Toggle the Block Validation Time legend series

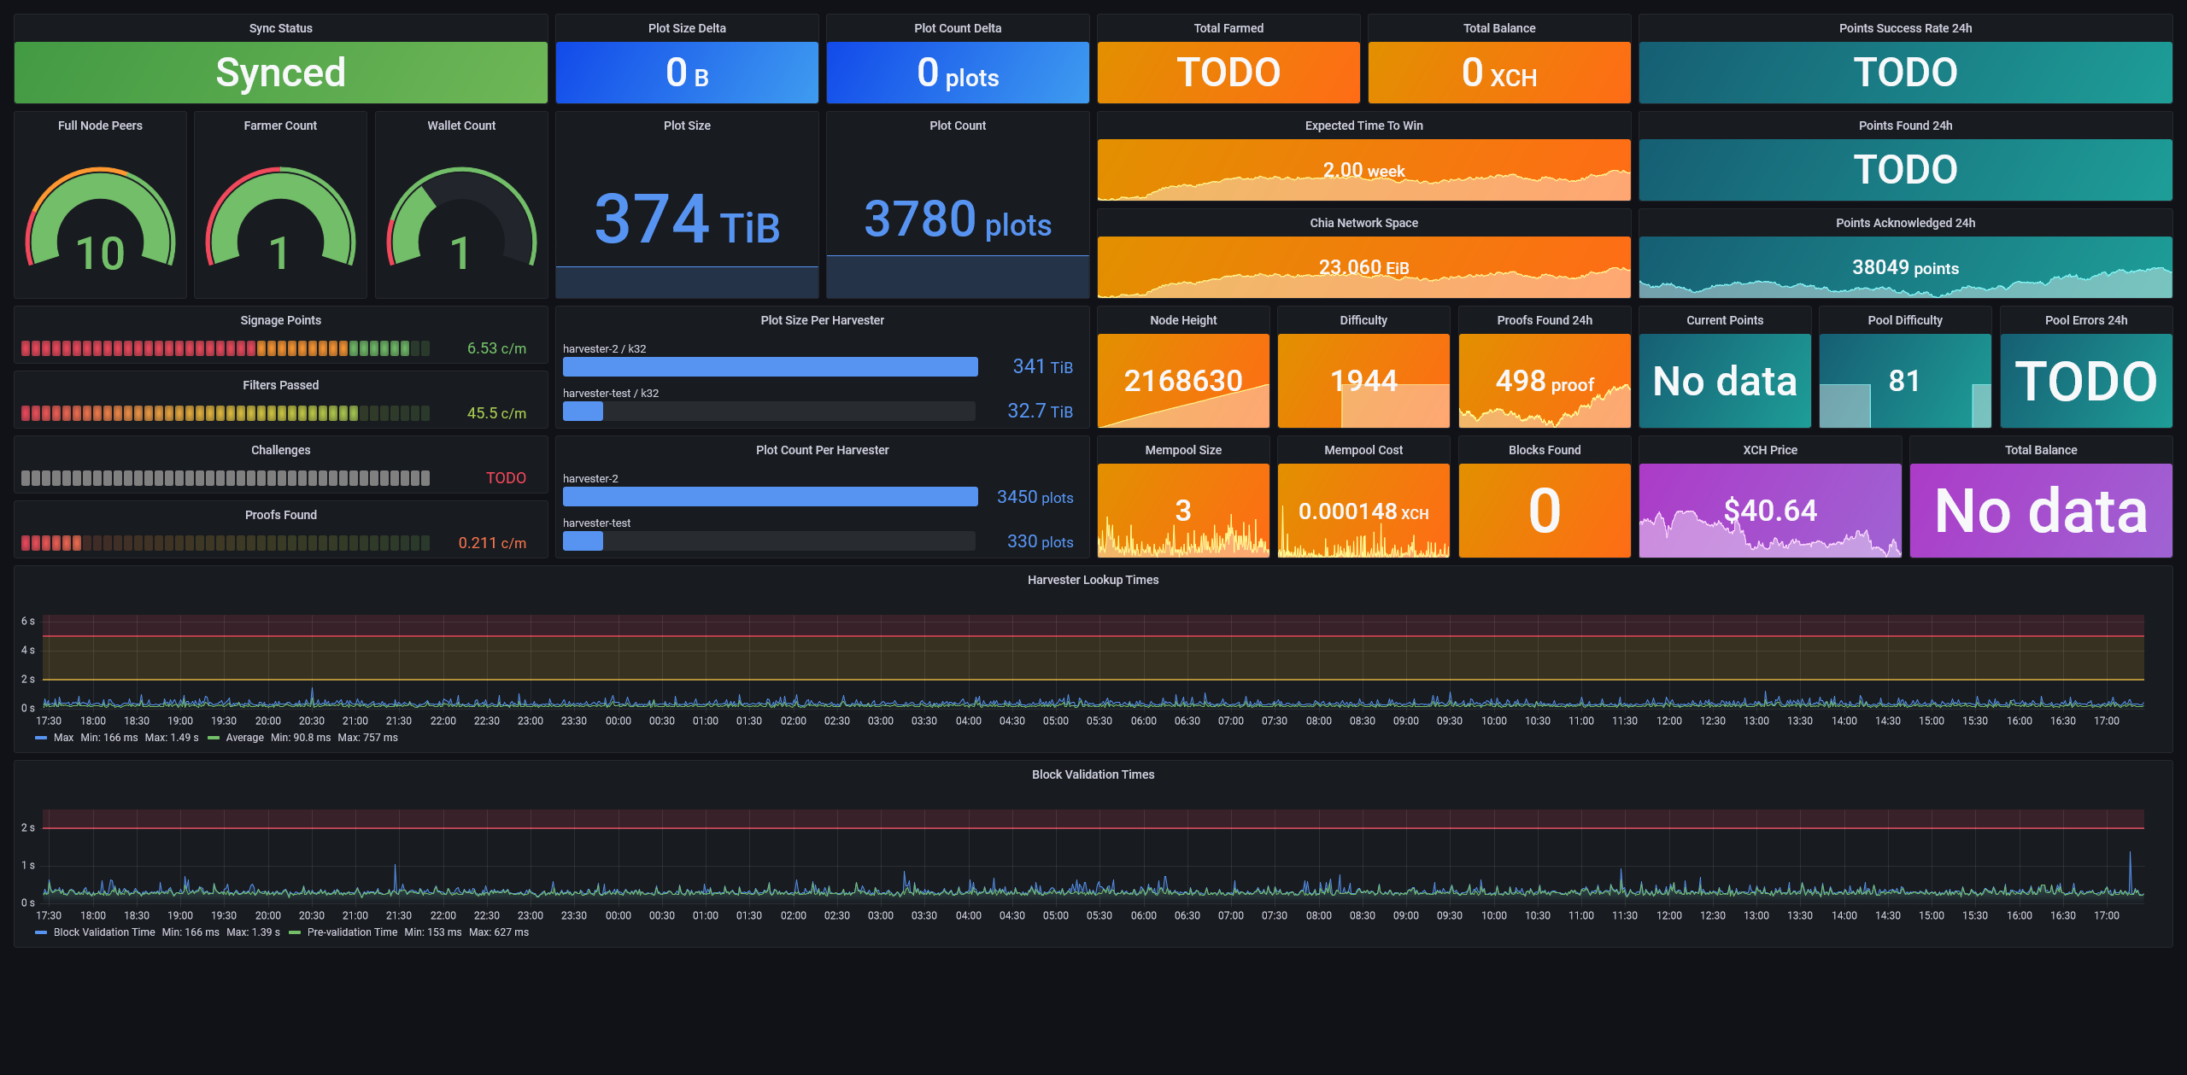point(104,932)
